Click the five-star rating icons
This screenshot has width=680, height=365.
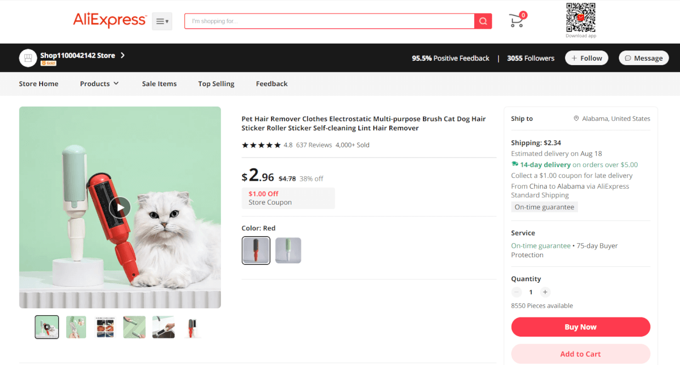click(261, 145)
